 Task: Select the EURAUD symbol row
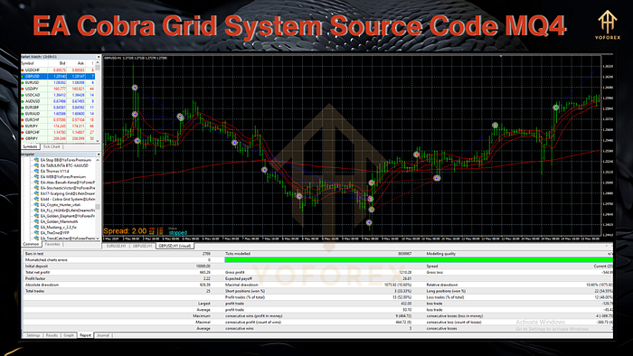click(58, 114)
